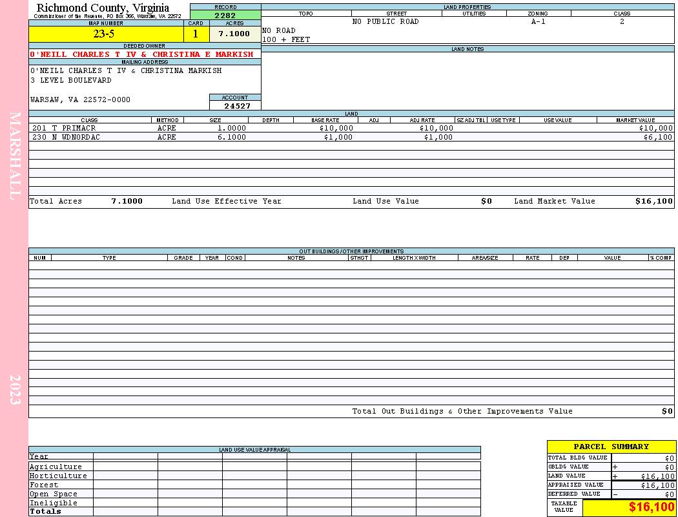Click Richmond County, Virginia title
The width and height of the screenshot is (678, 517).
(103, 8)
